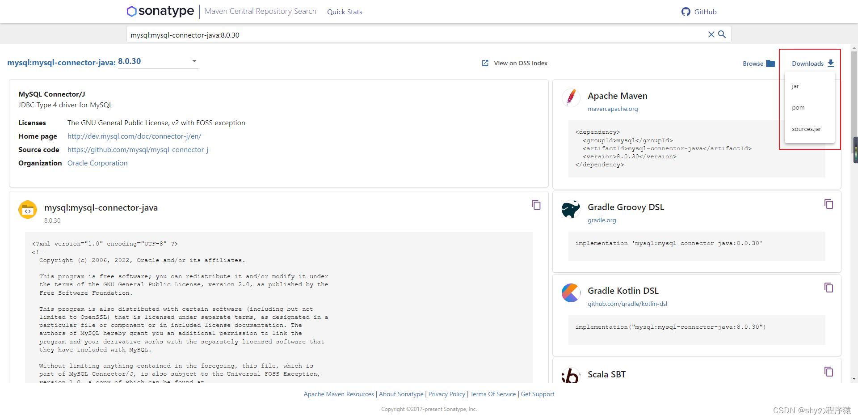Open Apache Maven Resources footer link
Screen dimensions: 858x419
tap(339, 394)
